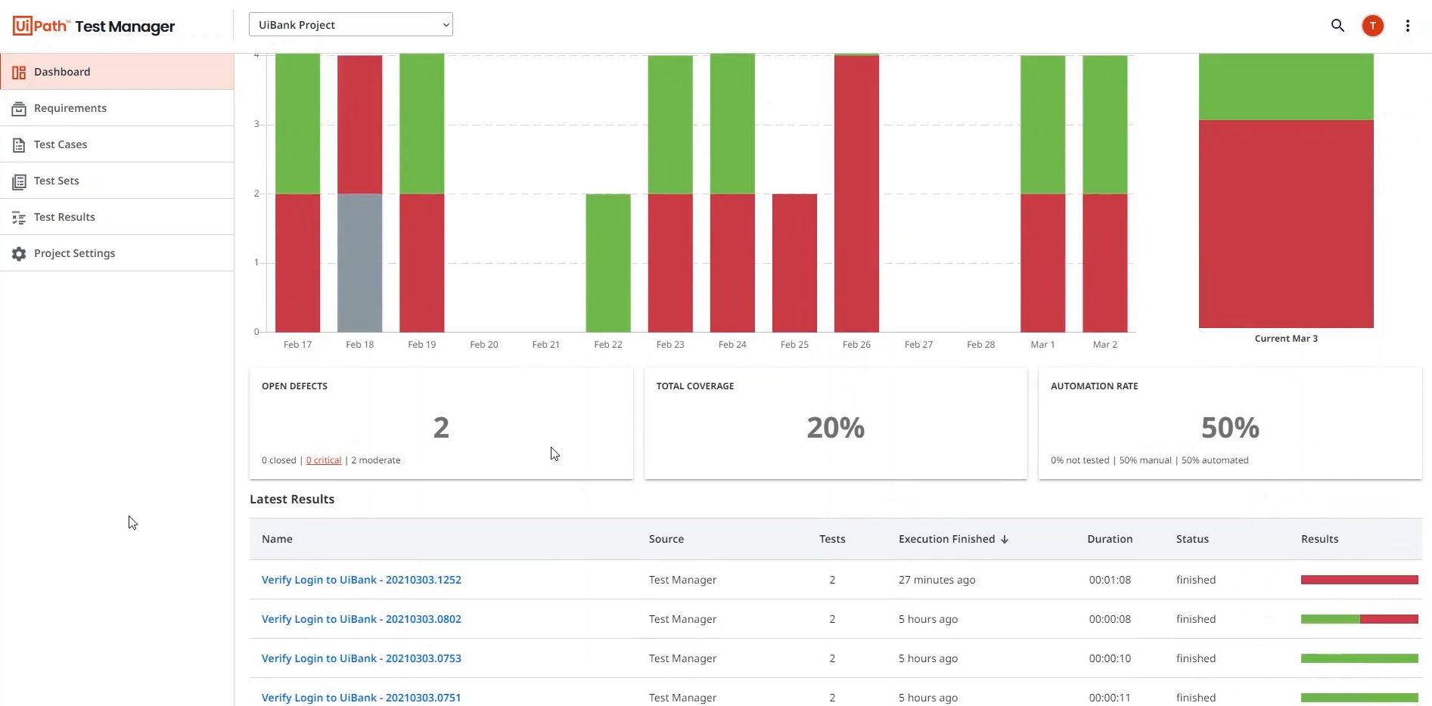Select the Requirements sidebar icon

coord(20,108)
